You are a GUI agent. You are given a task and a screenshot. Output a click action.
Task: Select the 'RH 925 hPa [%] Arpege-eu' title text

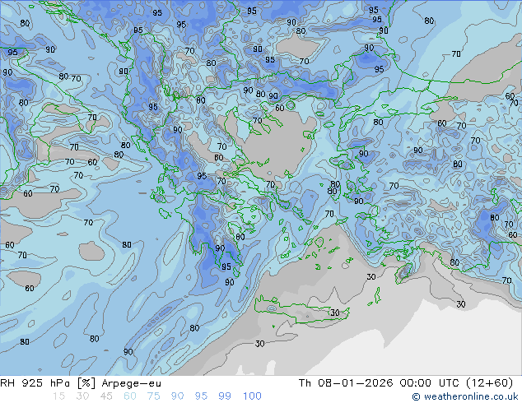pyautogui.click(x=81, y=383)
